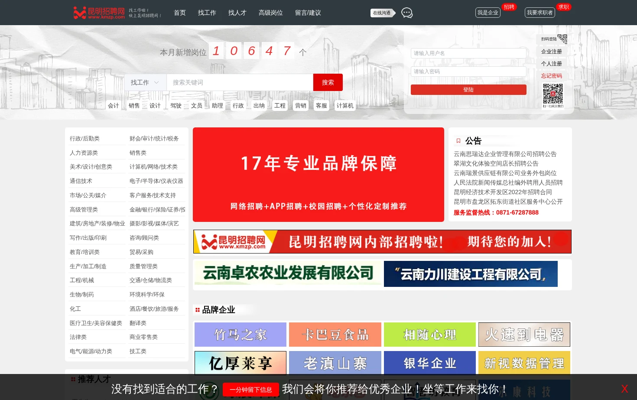Open the 竹马之家 brand tile
Screen dimensions: 637x400
click(240, 335)
